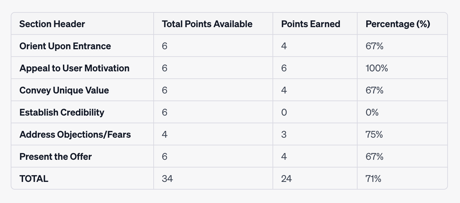Click the Present the Offer row label

(56, 156)
